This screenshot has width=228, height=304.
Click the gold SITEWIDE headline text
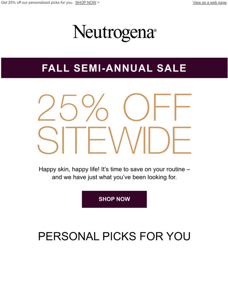point(114,140)
